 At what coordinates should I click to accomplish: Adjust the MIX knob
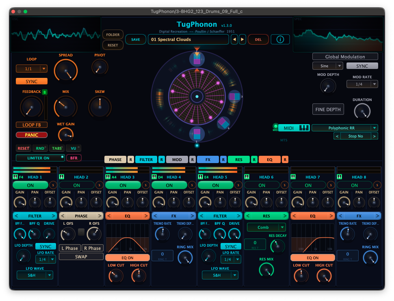(x=65, y=107)
